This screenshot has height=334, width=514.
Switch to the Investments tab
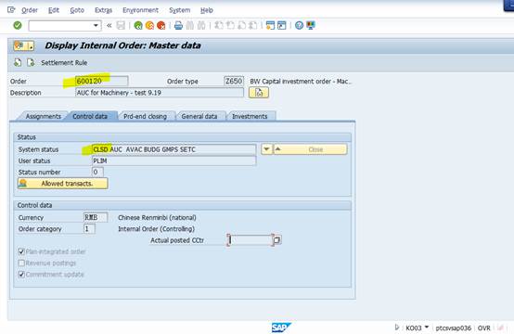250,116
